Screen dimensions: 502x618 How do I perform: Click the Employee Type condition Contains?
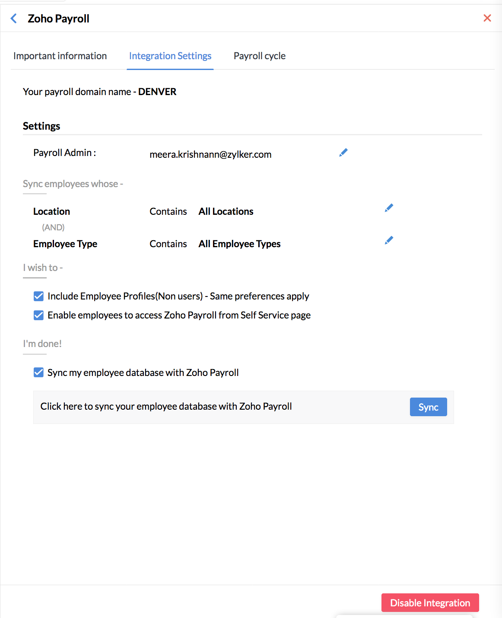point(168,244)
